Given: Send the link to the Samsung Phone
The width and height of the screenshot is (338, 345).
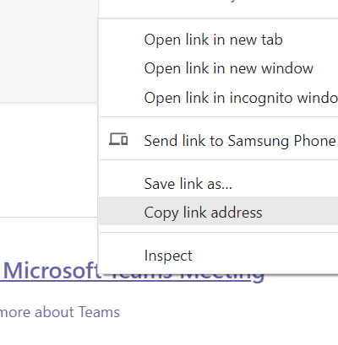Looking at the screenshot, I should pos(219,140).
